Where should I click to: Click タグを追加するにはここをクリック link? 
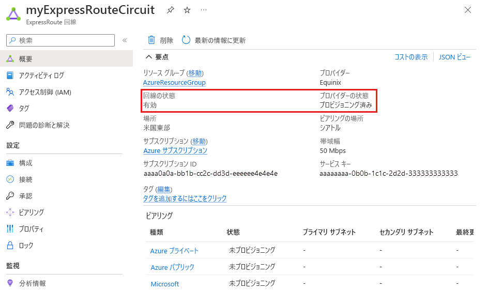[x=185, y=199]
